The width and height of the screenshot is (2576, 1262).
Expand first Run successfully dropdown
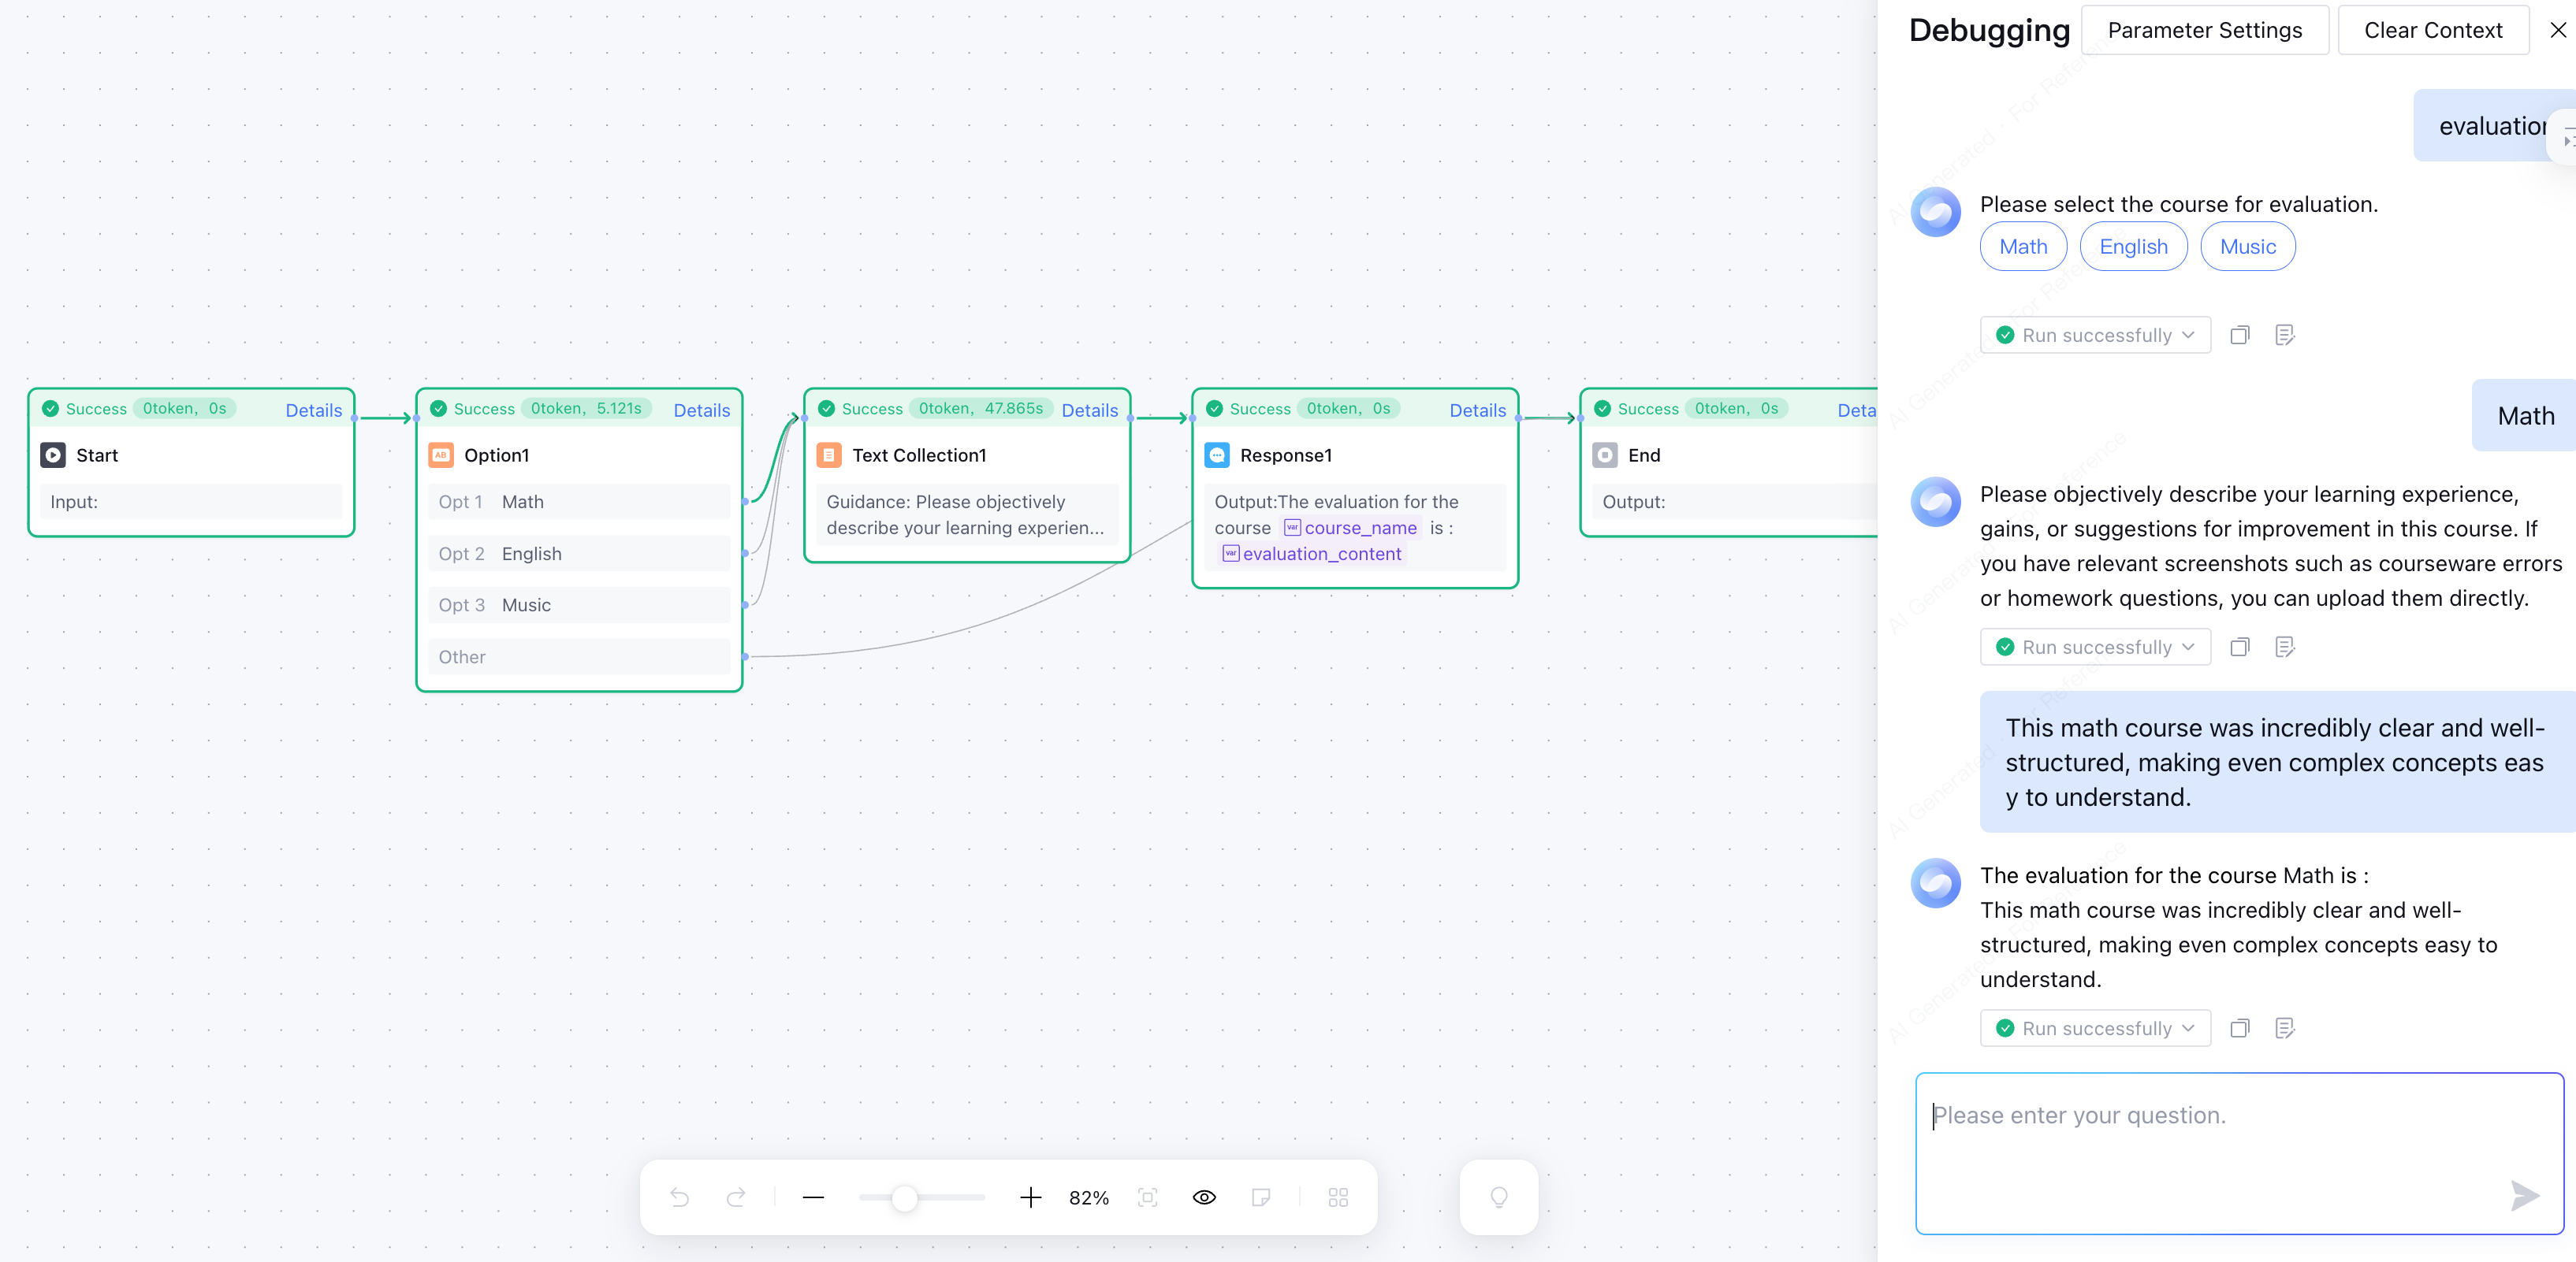pyautogui.click(x=2095, y=336)
